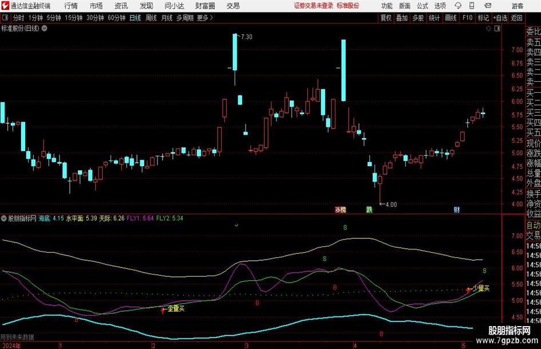This screenshot has width=541, height=349.
Task: Click the FLY1: 5.64 indicator value
Action: [x=140, y=218]
